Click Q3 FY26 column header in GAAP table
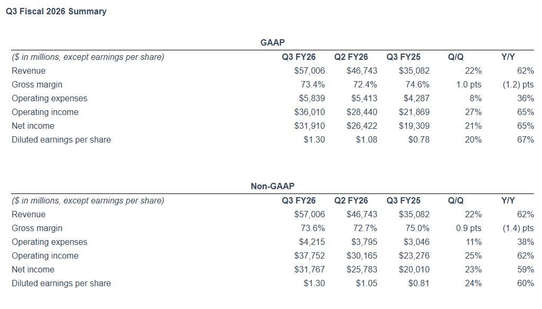 299,57
